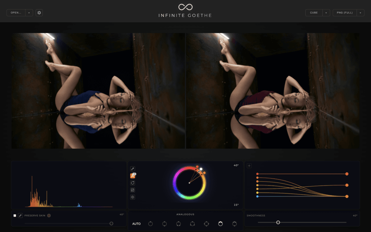Open the curve graph icon beside the wheel
This screenshot has height=232, width=371.
tap(133, 190)
